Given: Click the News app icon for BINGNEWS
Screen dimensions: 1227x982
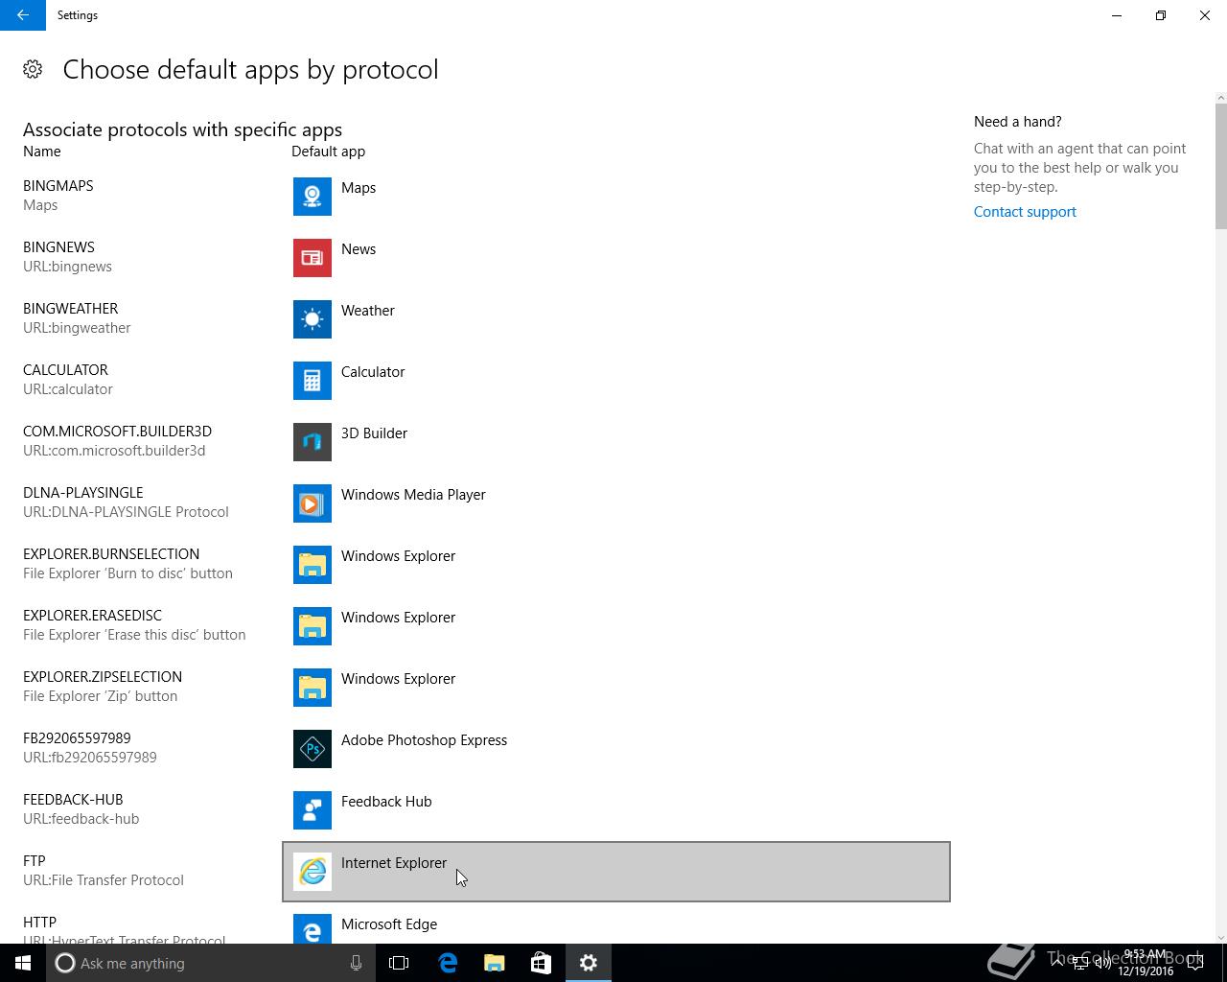Looking at the screenshot, I should (313, 258).
